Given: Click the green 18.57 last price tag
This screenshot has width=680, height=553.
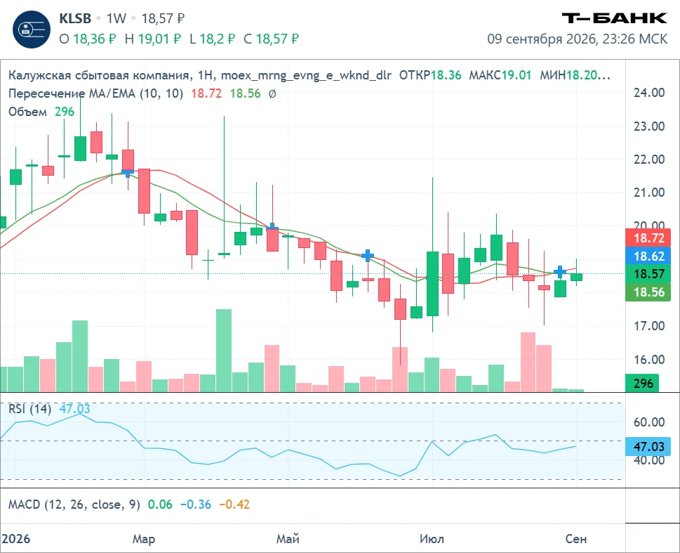Looking at the screenshot, I should coord(648,274).
